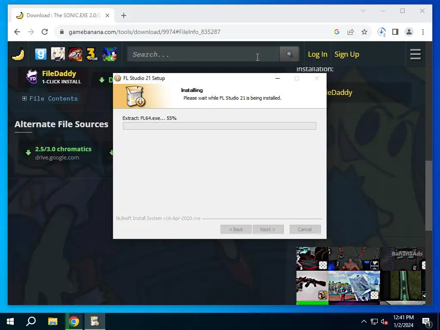The width and height of the screenshot is (440, 330).
Task: Go forward in Chrome
Action: [x=31, y=32]
